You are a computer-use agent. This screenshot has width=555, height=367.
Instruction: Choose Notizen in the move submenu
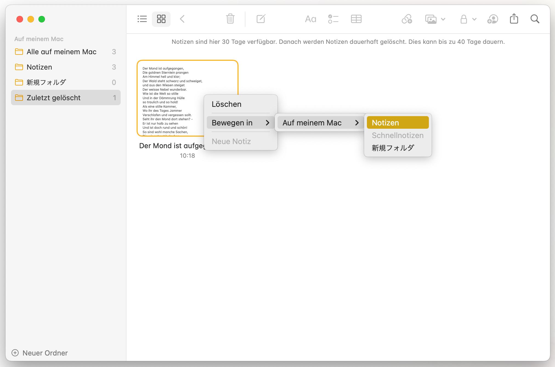click(398, 123)
